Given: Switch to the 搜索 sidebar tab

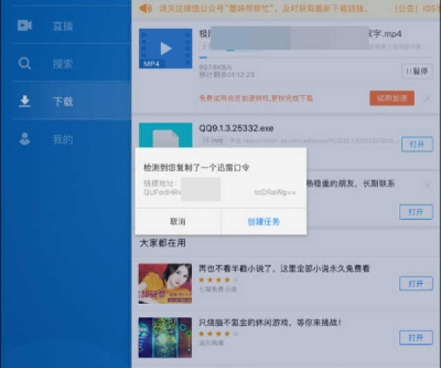Looking at the screenshot, I should tap(72, 63).
